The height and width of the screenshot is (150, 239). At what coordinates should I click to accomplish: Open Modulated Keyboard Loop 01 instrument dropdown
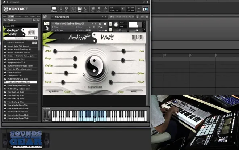[x=53, y=23]
